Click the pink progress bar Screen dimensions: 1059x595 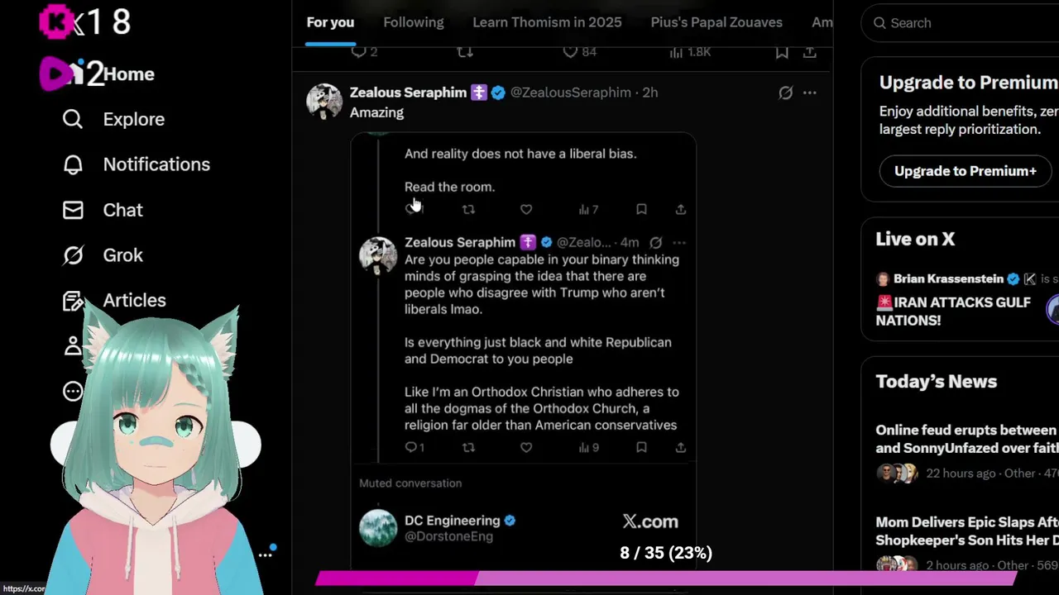[x=665, y=578]
